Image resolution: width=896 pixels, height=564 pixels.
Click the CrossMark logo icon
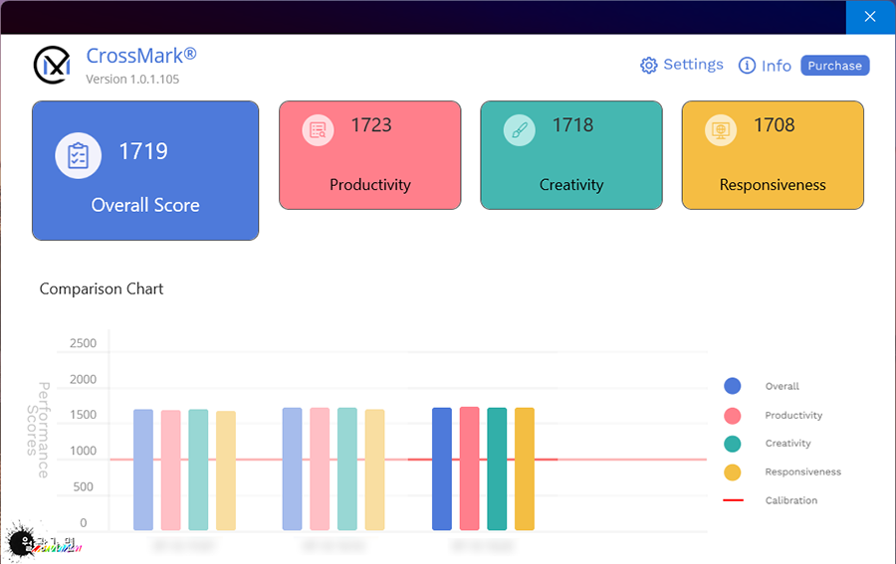(x=52, y=65)
